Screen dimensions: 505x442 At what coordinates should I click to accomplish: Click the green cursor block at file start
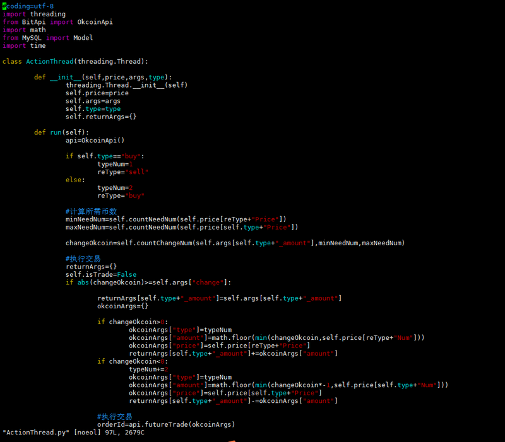coord(4,6)
